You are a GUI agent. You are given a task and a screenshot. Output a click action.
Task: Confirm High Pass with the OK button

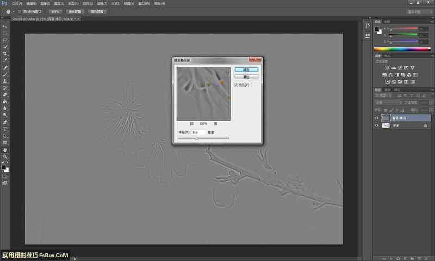coord(246,70)
